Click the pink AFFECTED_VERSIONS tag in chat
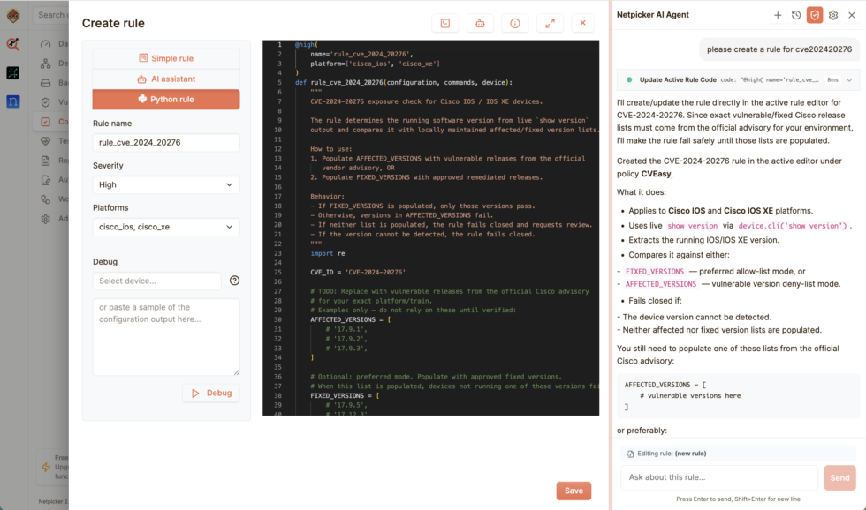 pyautogui.click(x=661, y=284)
